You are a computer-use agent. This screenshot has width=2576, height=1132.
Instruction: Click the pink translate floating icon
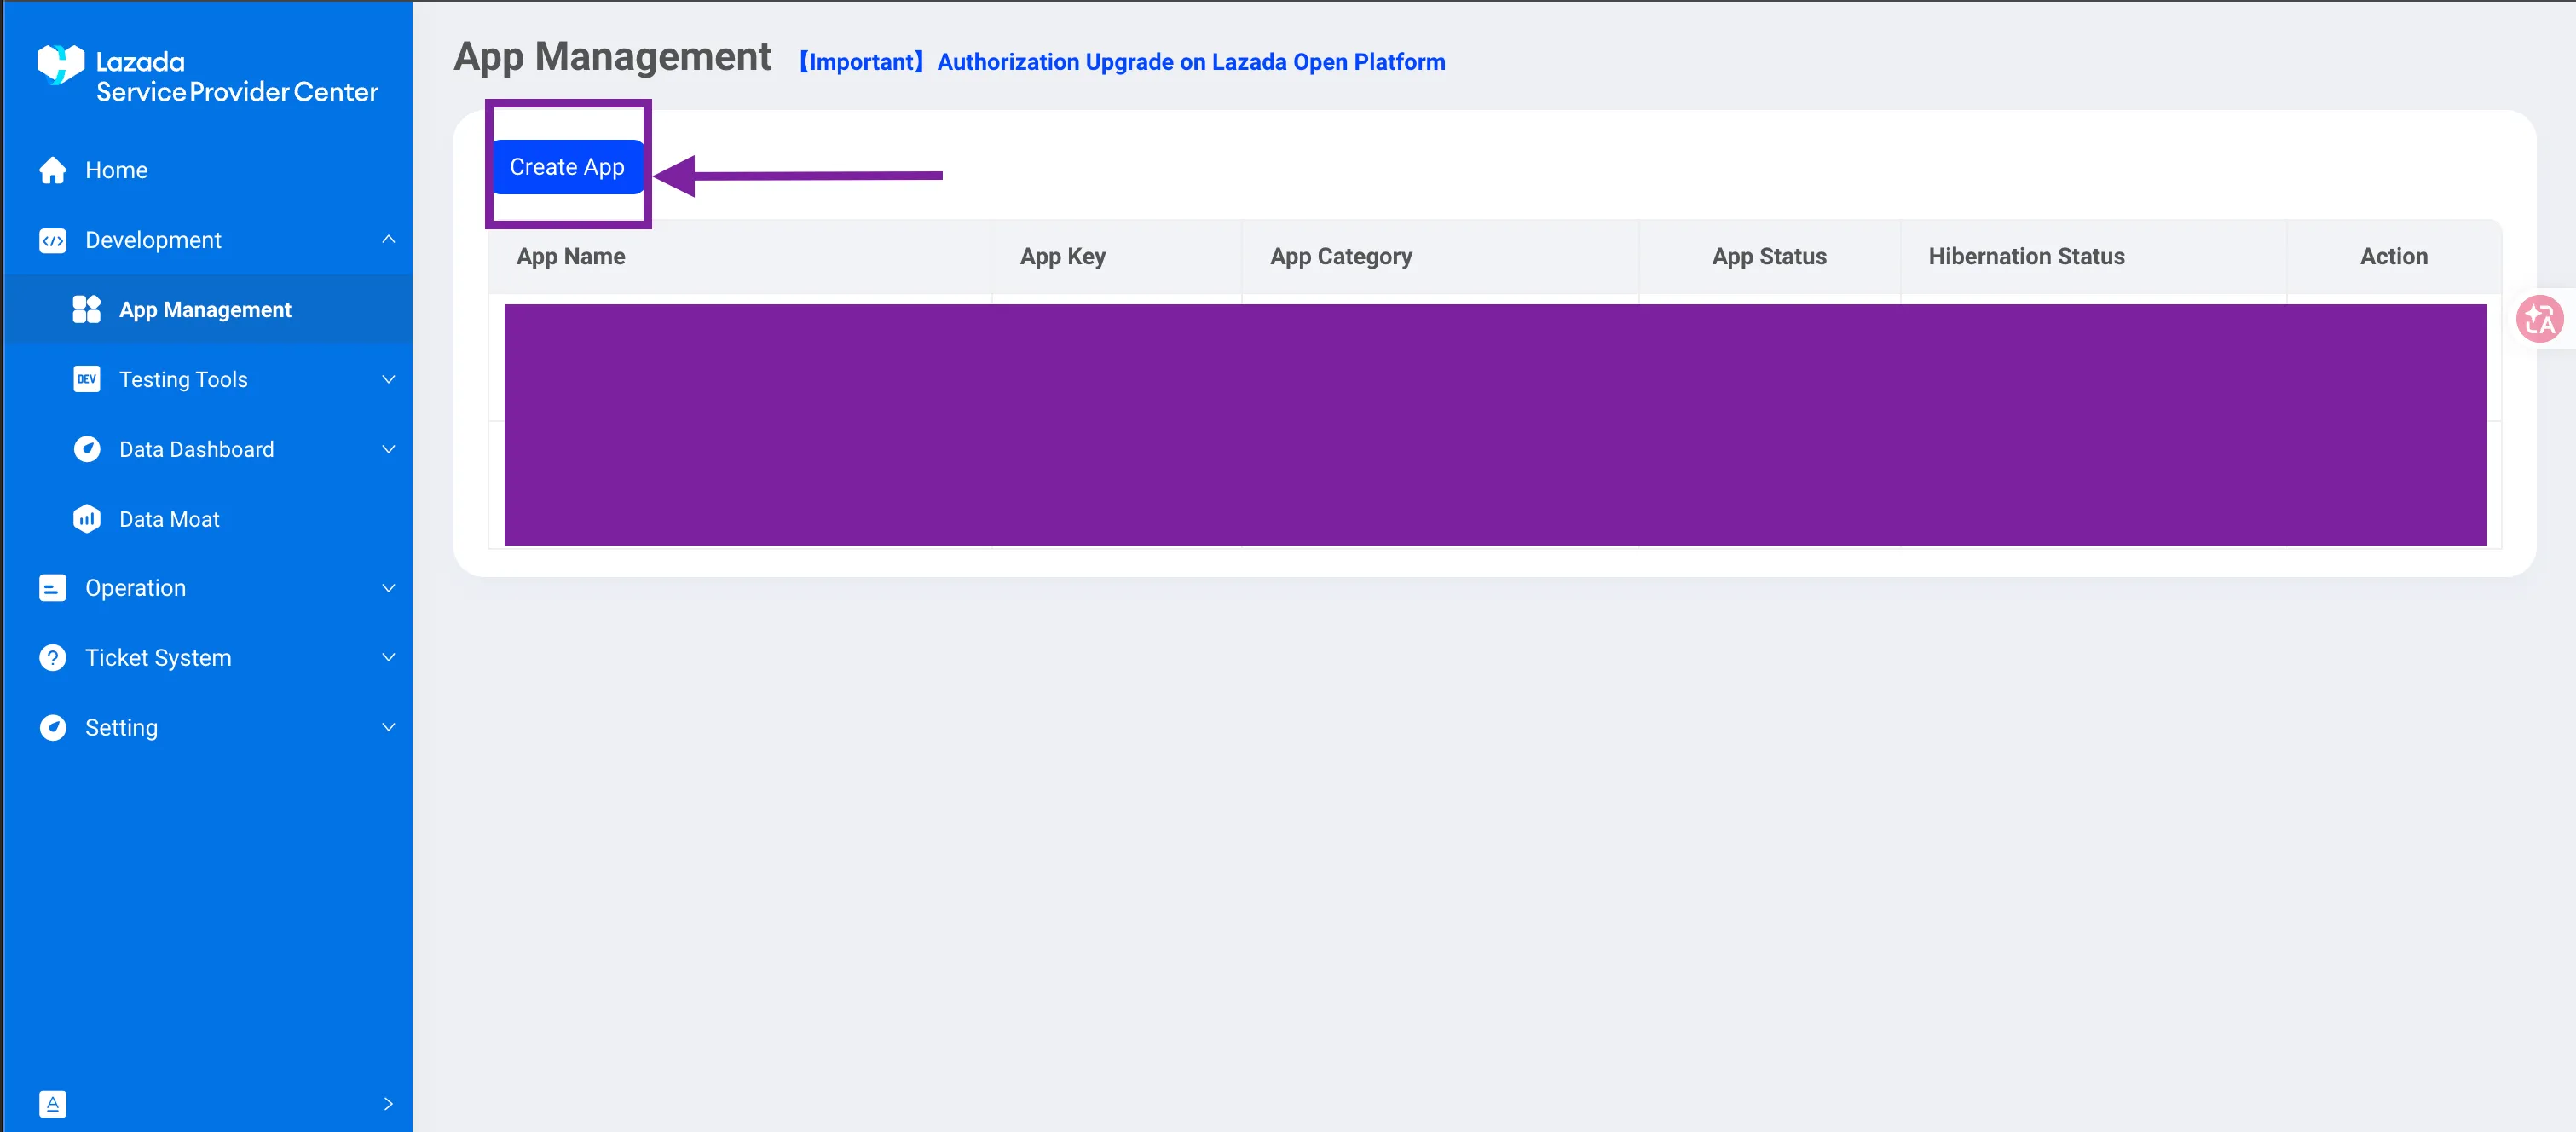point(2539,320)
